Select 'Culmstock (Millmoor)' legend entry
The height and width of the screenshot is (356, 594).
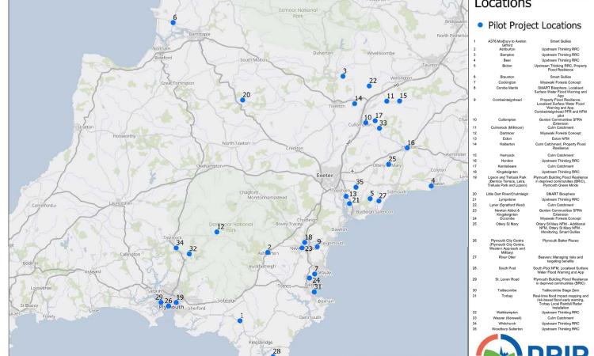(x=507, y=127)
